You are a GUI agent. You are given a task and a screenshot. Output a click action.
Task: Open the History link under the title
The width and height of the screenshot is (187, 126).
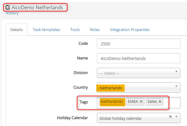(x=12, y=13)
